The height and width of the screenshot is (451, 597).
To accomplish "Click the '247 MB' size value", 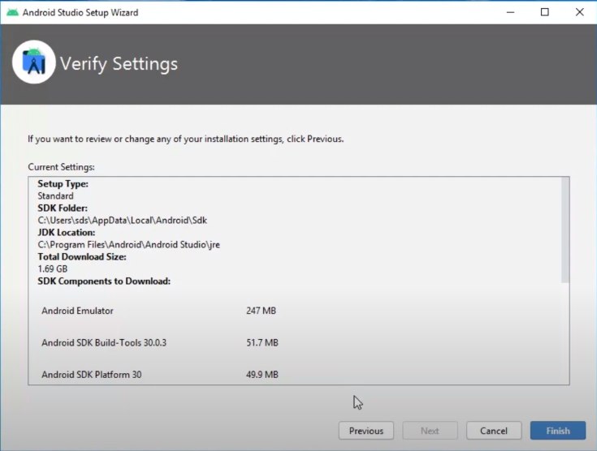I will 261,311.
